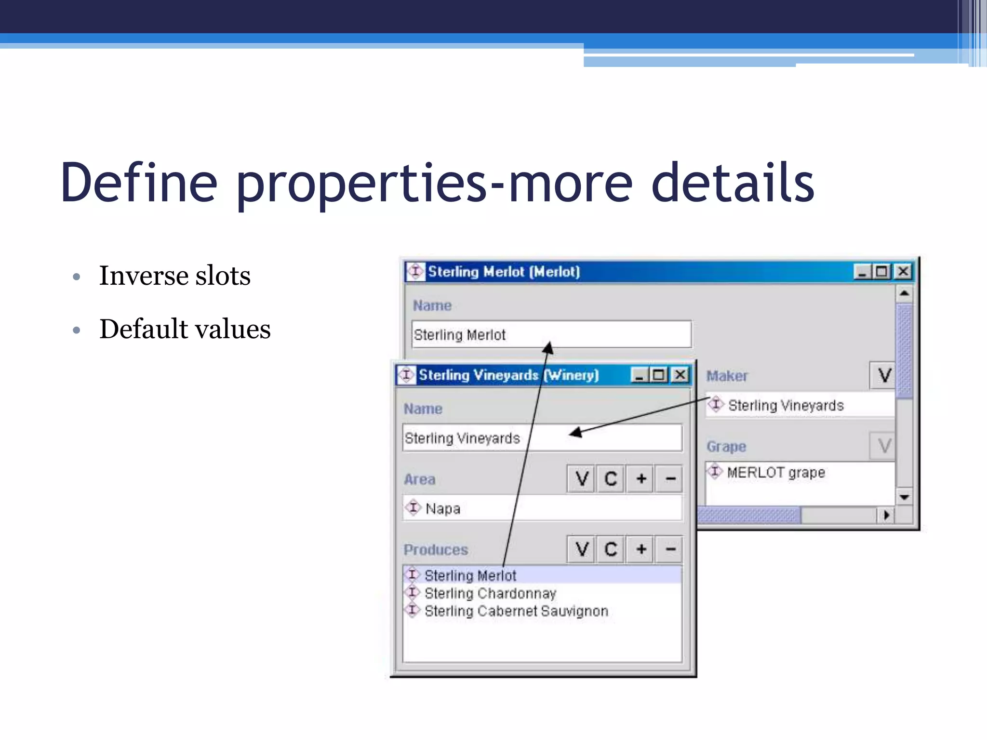Click the Add (+) button for Produces slot
The height and width of the screenshot is (740, 987).
[x=640, y=549]
